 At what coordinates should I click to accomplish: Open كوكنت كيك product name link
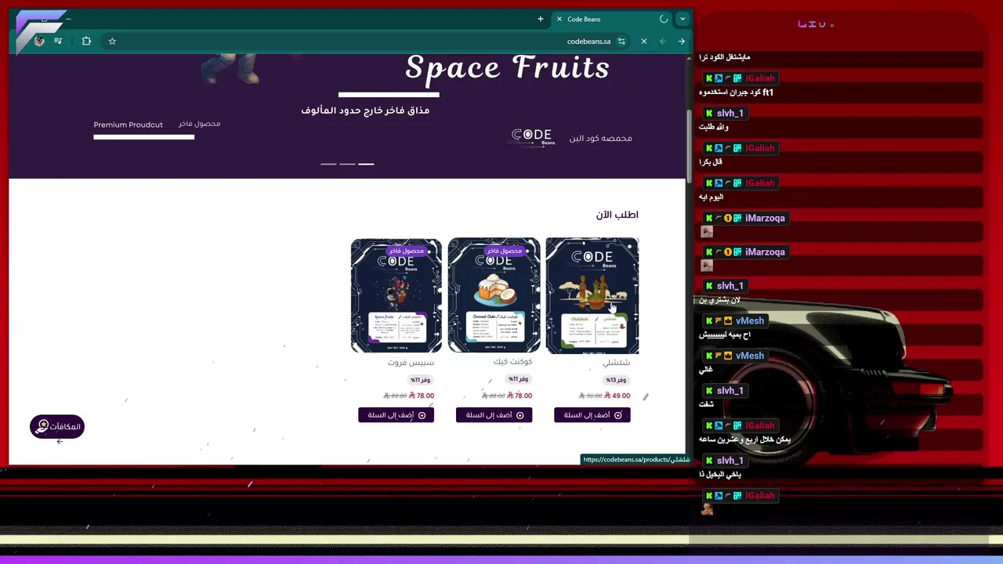pos(512,362)
